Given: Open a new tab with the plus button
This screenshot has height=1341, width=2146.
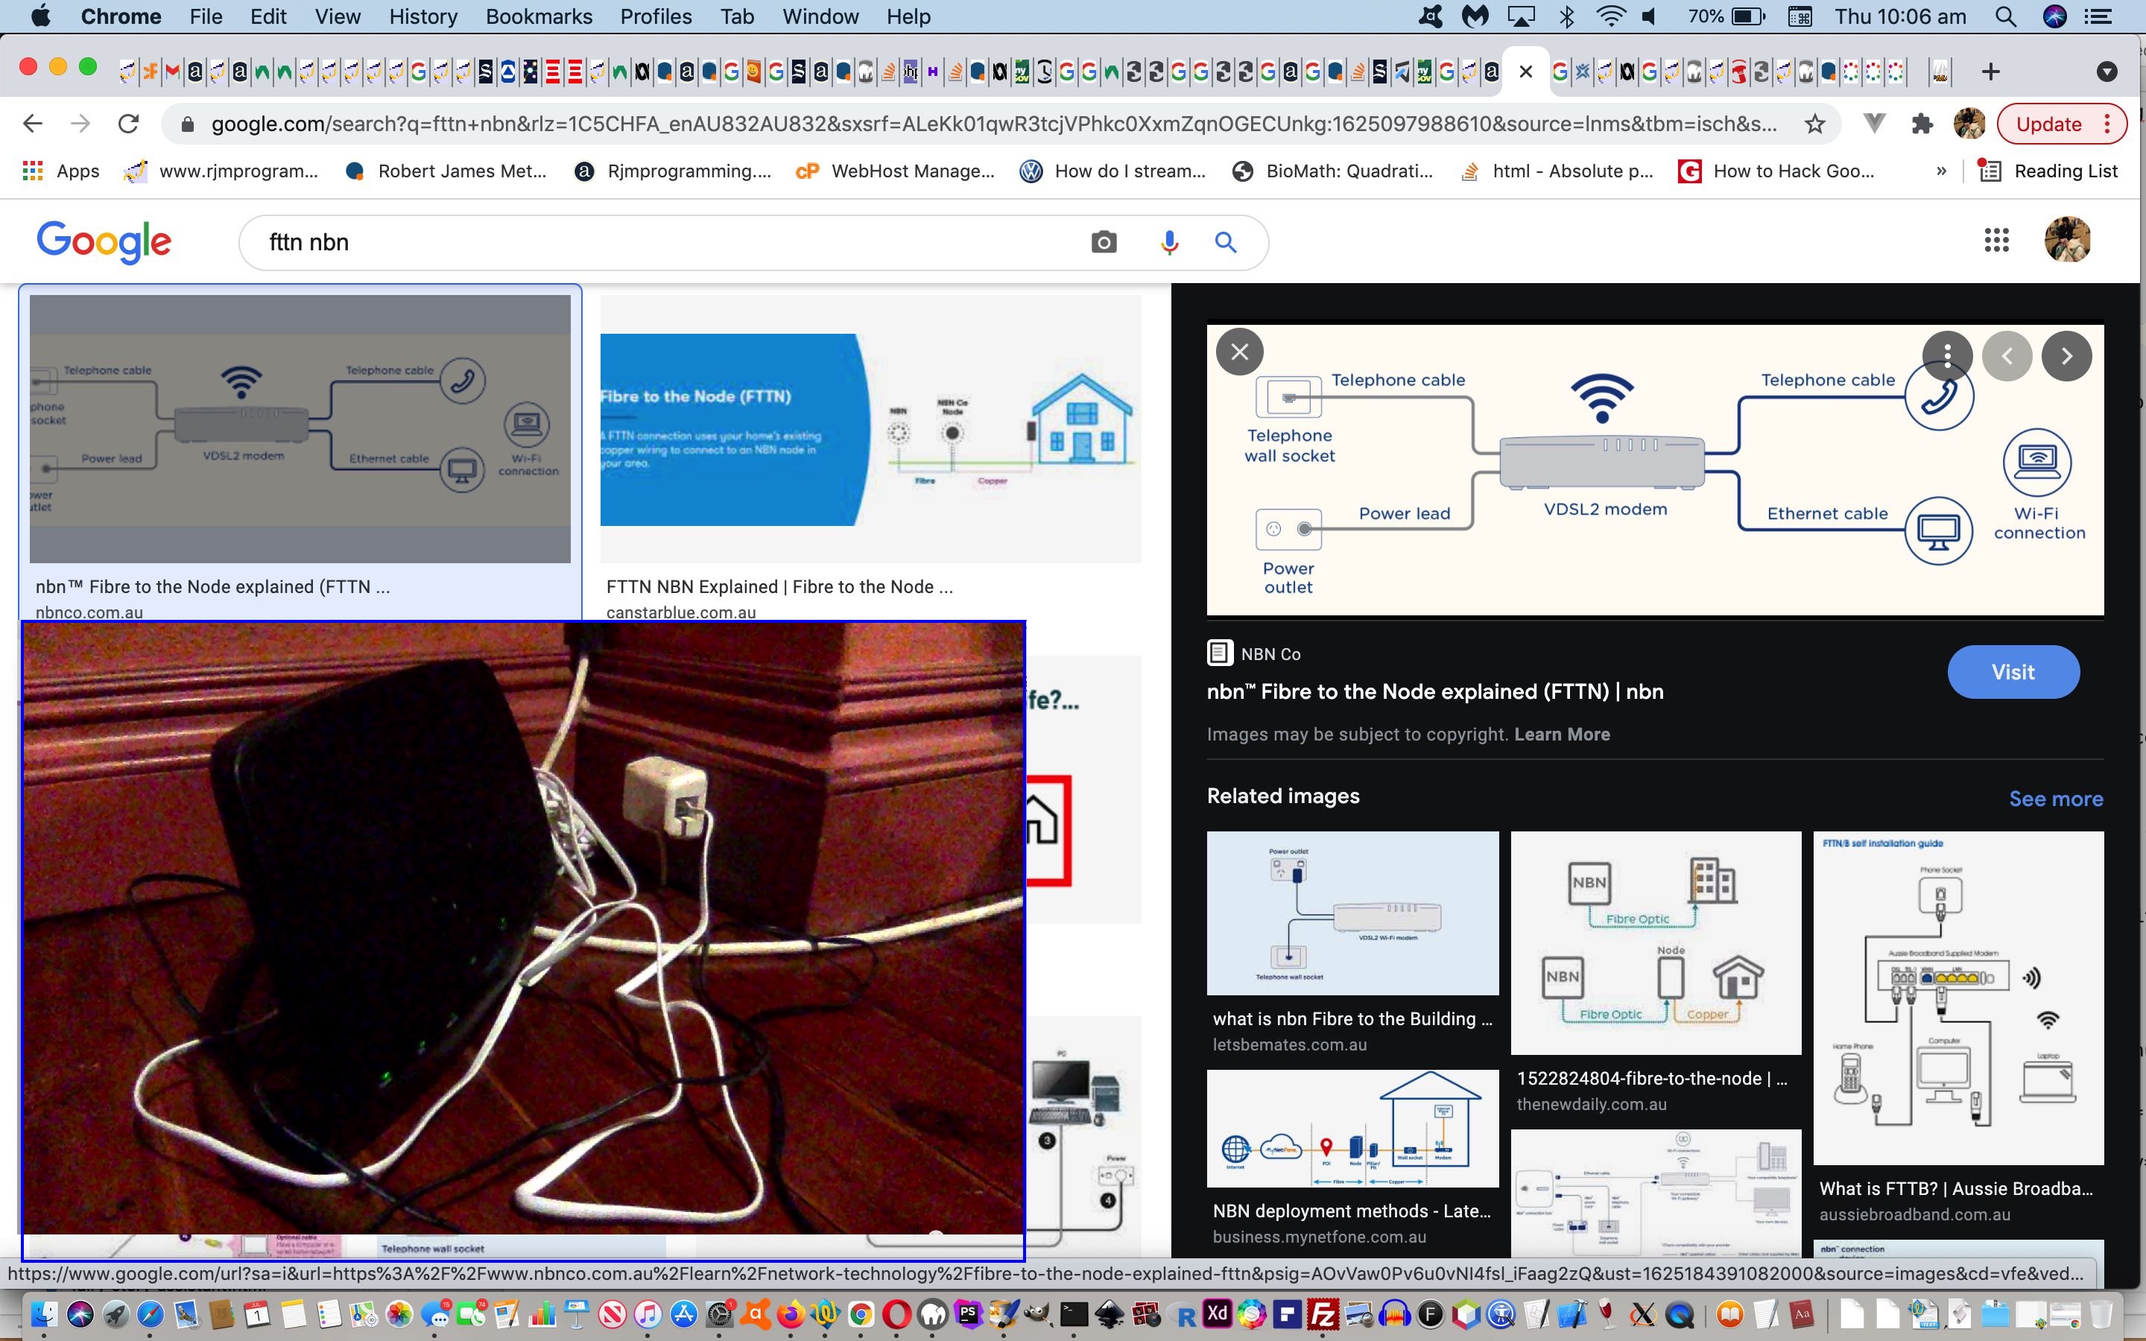Looking at the screenshot, I should coord(1991,72).
